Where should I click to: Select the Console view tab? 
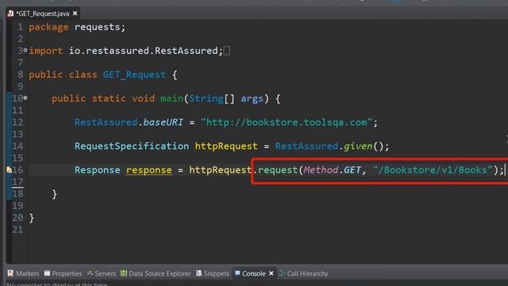pyautogui.click(x=254, y=273)
